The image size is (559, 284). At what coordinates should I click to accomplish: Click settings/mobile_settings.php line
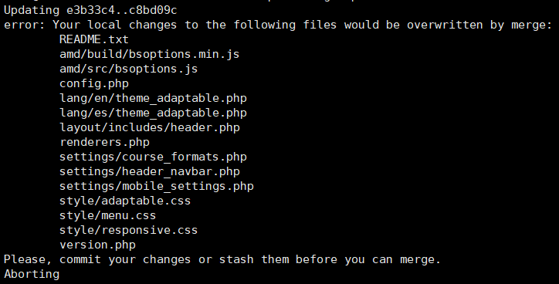tap(157, 186)
